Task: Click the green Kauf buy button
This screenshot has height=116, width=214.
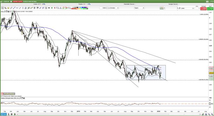Action: pyautogui.click(x=210, y=9)
